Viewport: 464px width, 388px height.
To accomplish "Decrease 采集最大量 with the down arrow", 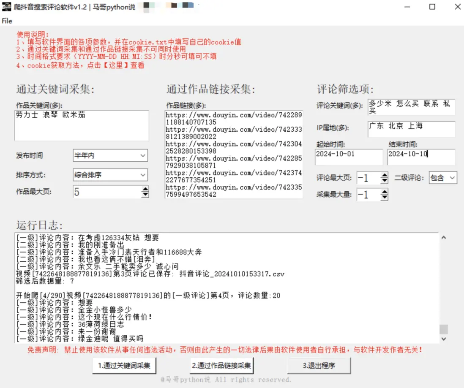I will click(x=384, y=197).
